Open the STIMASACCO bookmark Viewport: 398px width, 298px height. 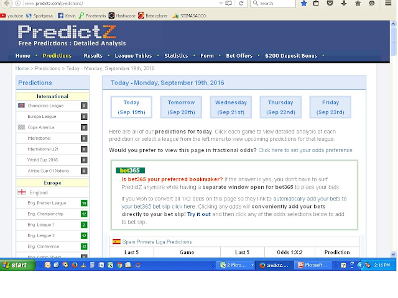coord(189,16)
